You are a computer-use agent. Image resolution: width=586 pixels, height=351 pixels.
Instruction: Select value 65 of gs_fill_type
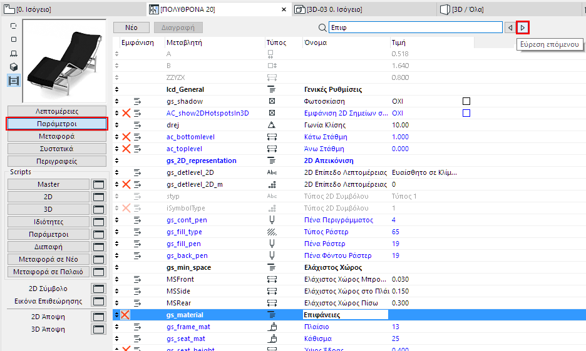396,232
